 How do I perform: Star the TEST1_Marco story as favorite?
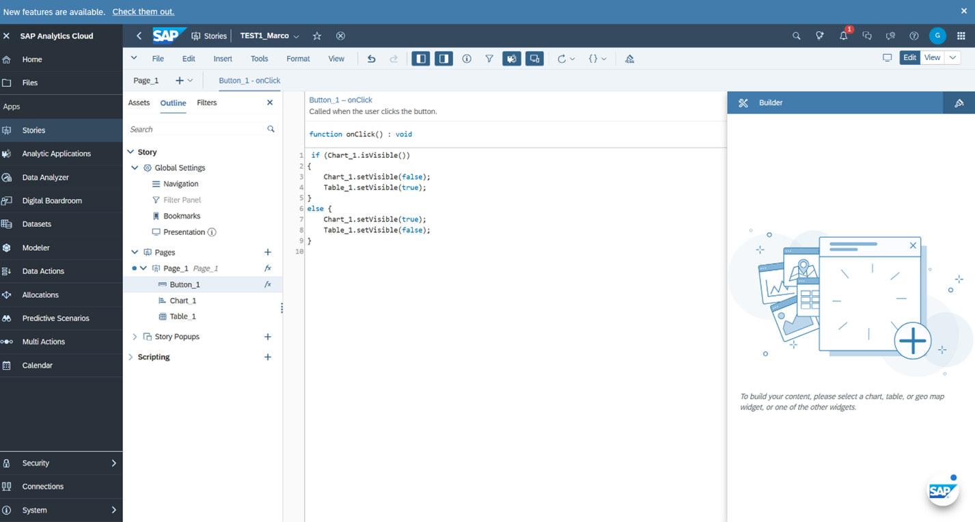[x=316, y=36]
